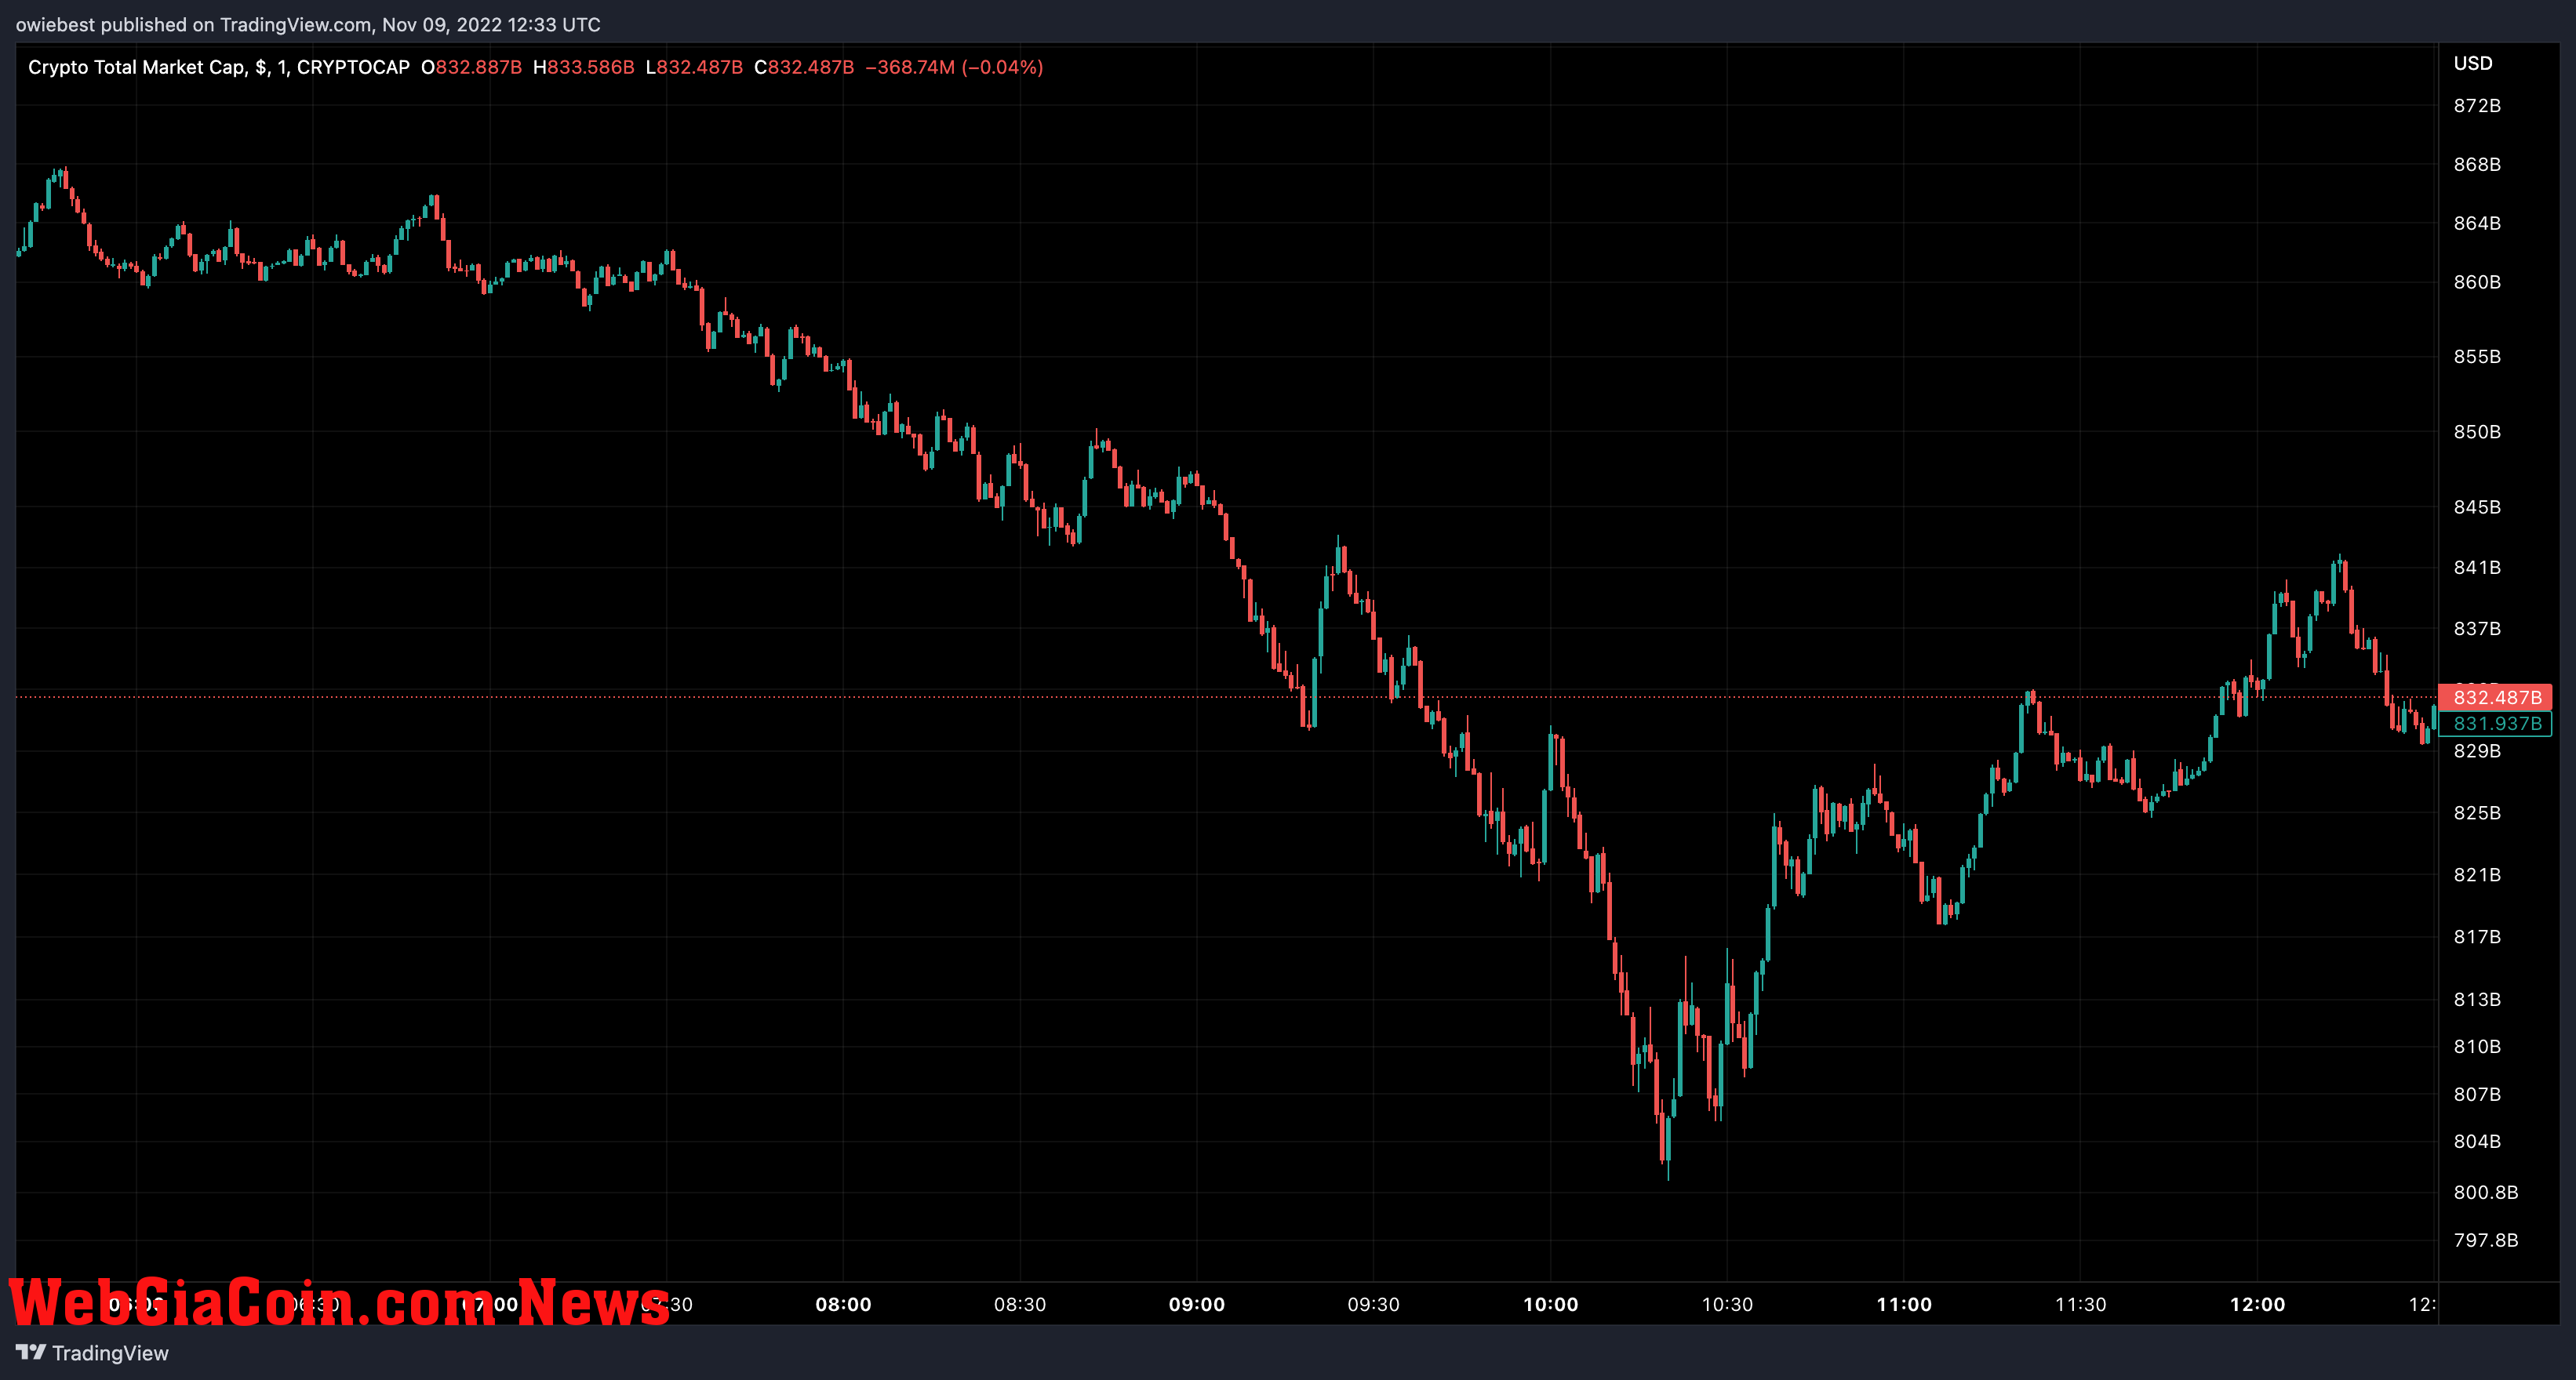Click the TradingView logo at bottom left
The width and height of the screenshot is (2576, 1380).
tap(92, 1353)
